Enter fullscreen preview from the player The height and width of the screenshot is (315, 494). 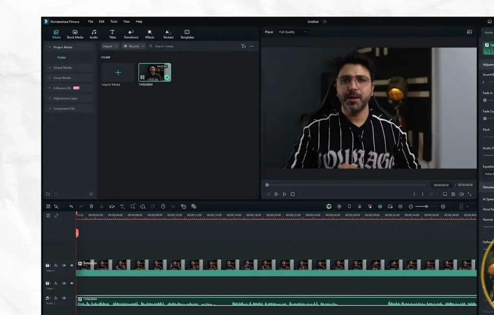pos(469,194)
